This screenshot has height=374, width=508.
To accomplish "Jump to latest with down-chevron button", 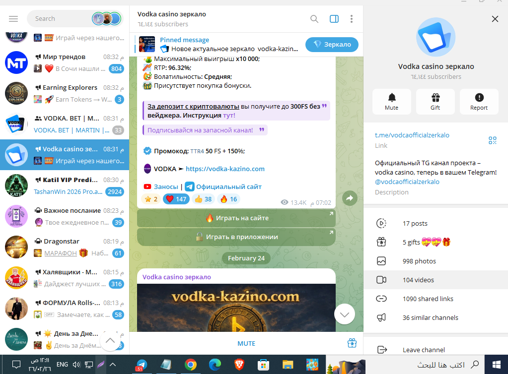I will click(x=345, y=314).
